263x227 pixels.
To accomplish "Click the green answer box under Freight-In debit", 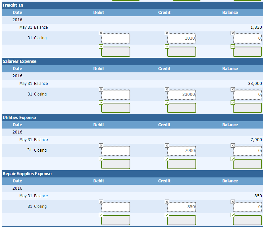I will 116,52.
